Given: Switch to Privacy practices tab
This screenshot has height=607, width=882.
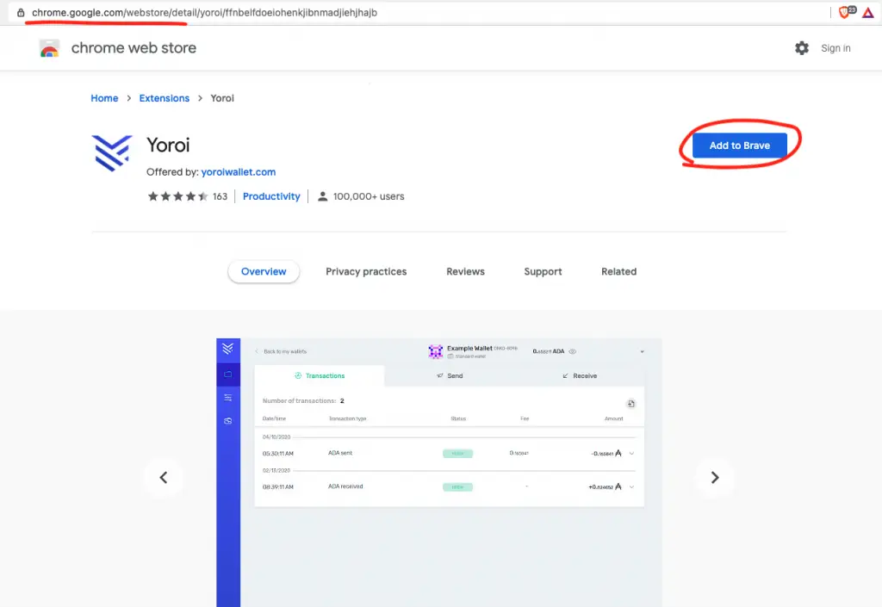Looking at the screenshot, I should pyautogui.click(x=366, y=271).
